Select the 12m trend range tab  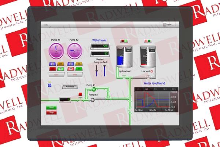[165, 89]
